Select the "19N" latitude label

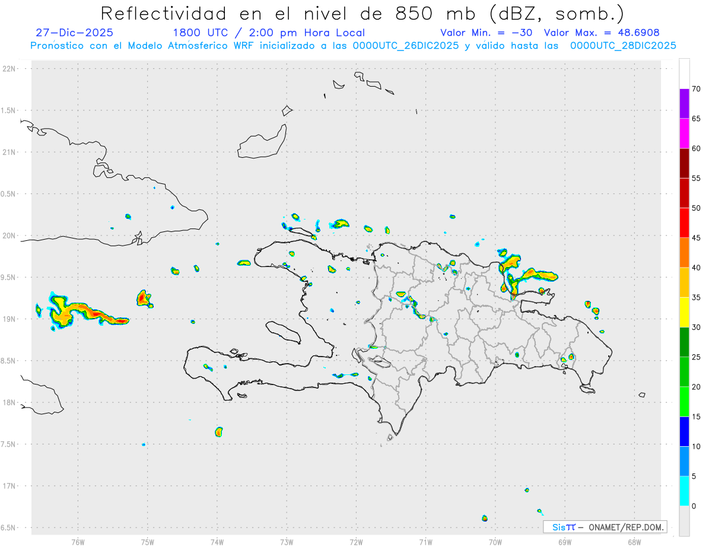click(x=10, y=319)
